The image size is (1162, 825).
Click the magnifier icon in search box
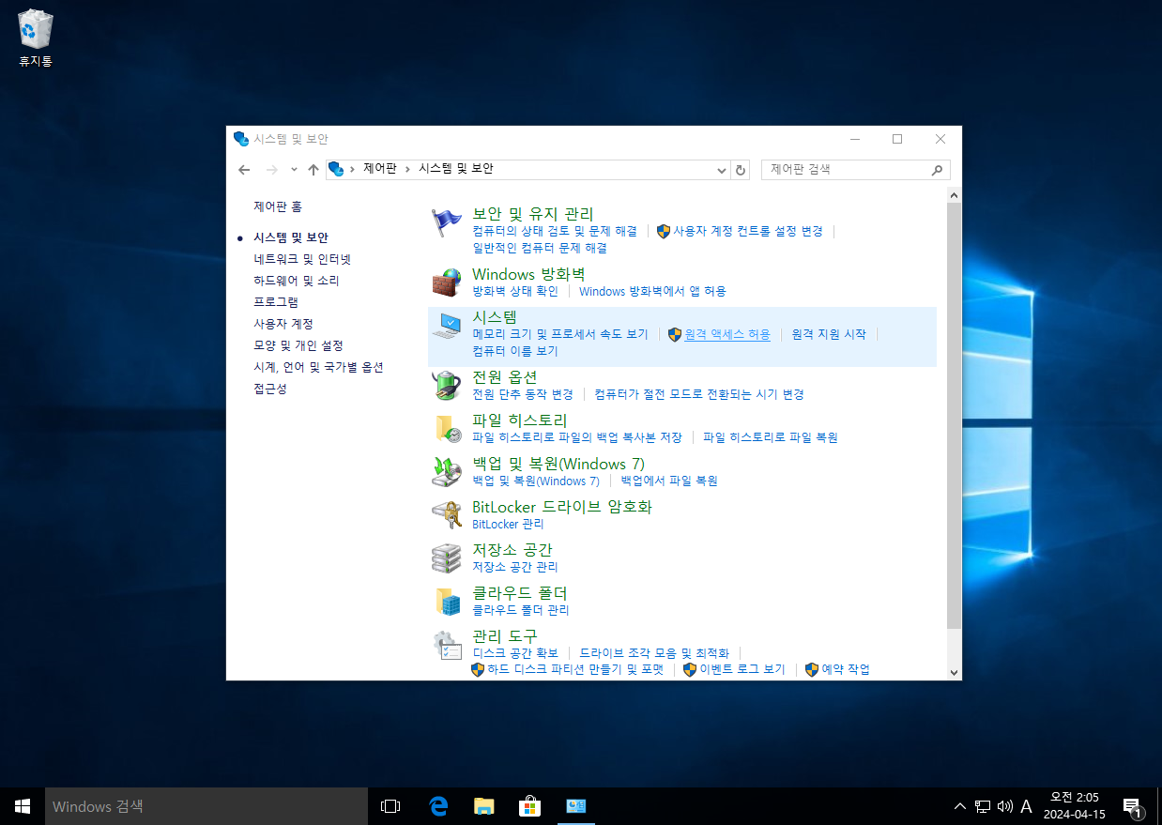pyautogui.click(x=936, y=170)
